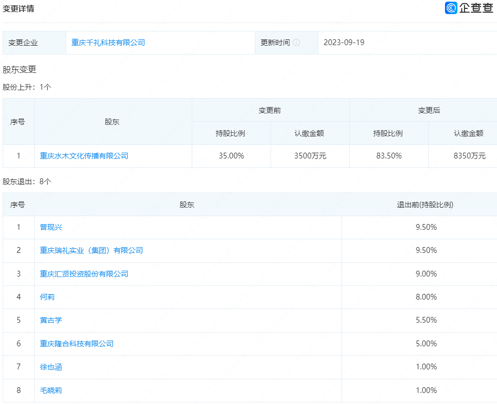Select the 35.00% shareholding cell
The height and width of the screenshot is (404, 497).
click(231, 156)
